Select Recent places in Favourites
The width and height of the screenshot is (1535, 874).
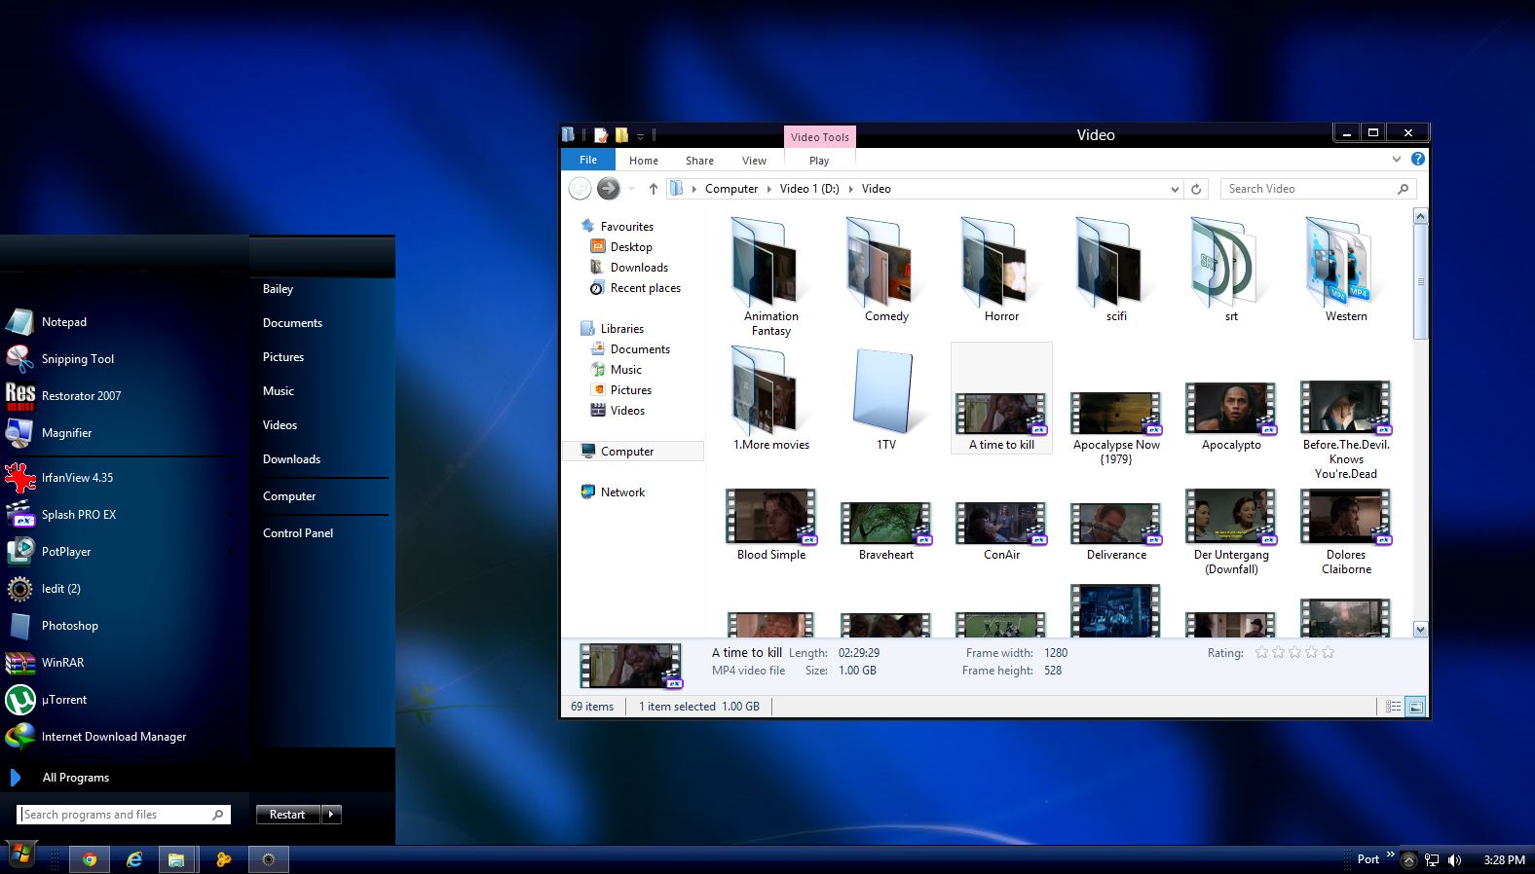(x=645, y=288)
